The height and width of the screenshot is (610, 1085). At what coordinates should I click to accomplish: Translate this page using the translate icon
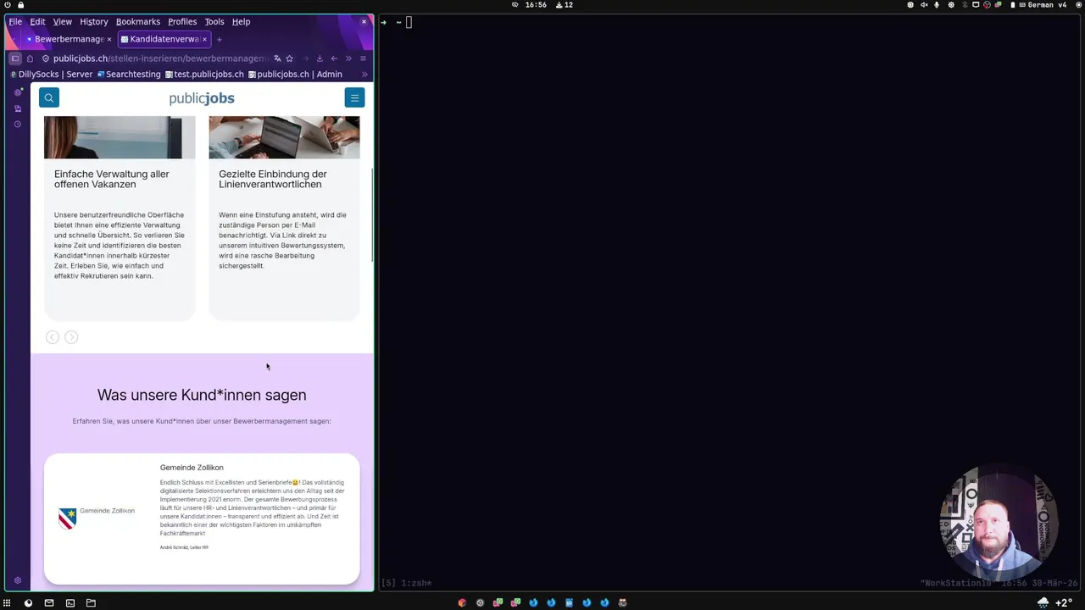(277, 58)
